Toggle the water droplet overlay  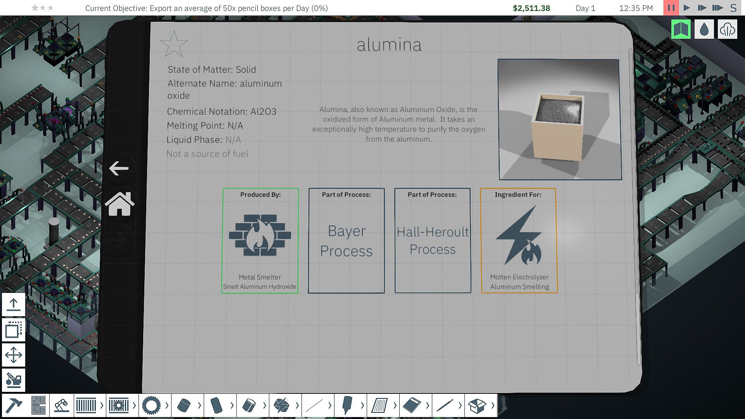coord(704,29)
